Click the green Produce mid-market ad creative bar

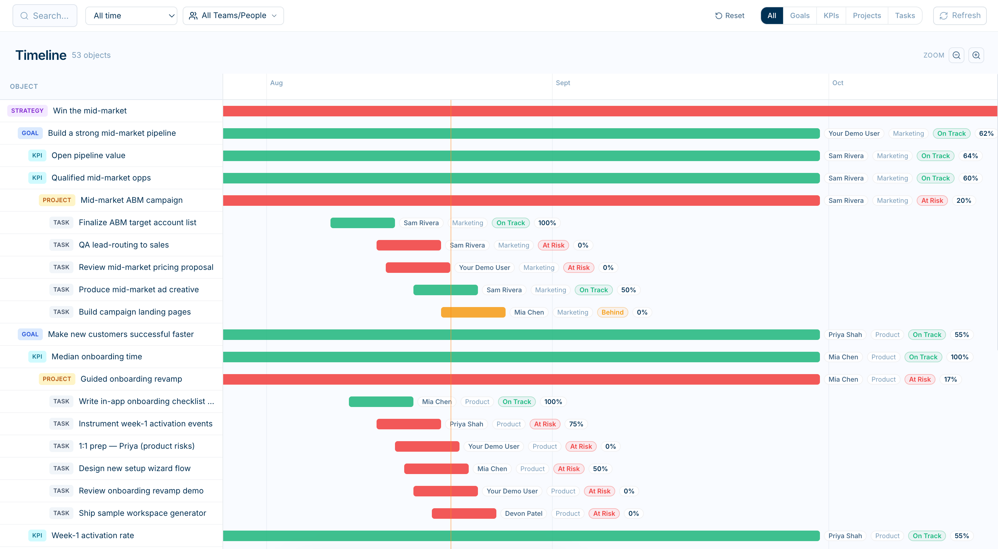[x=446, y=290]
